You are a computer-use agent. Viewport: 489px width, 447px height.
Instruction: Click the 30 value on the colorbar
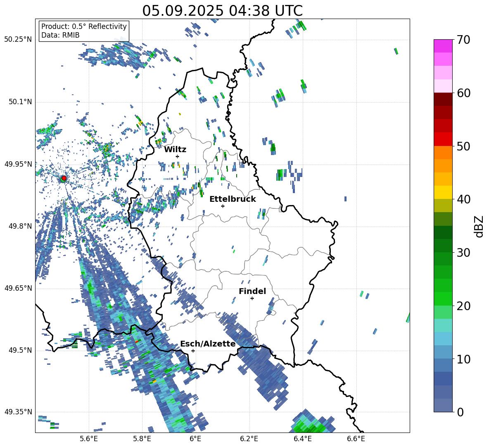click(463, 253)
